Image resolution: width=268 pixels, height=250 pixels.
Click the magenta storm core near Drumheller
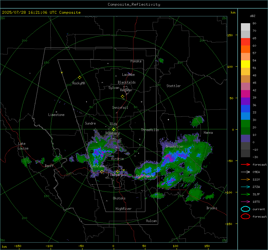click(169, 157)
